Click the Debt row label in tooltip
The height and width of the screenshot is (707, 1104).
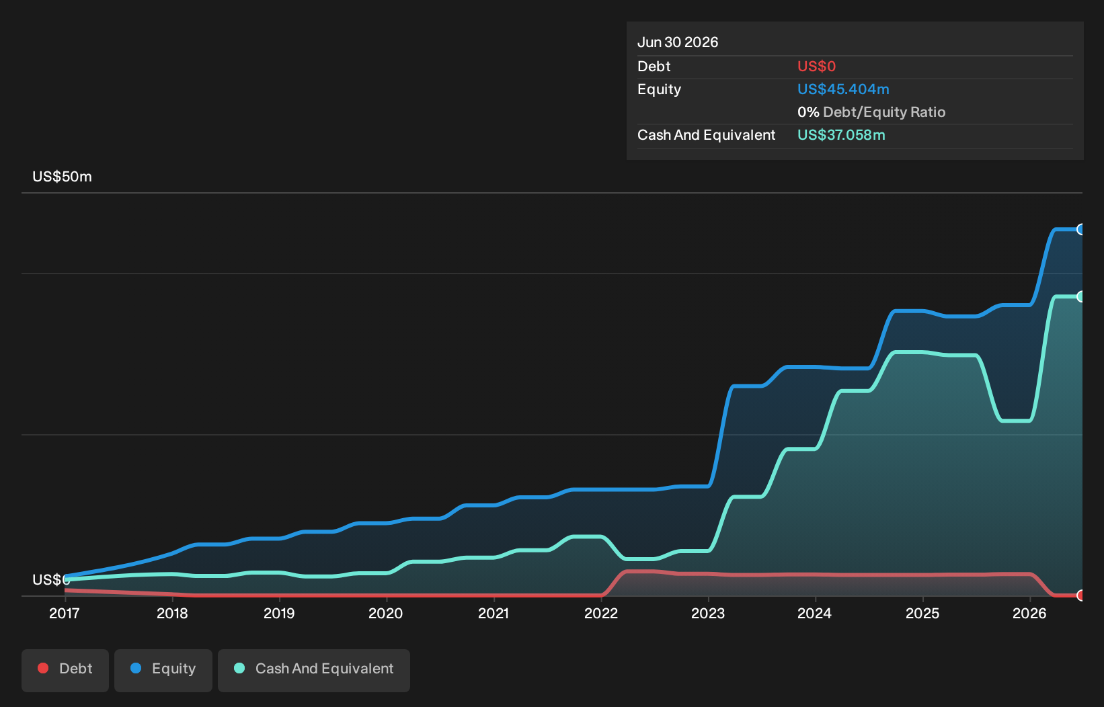tap(654, 67)
